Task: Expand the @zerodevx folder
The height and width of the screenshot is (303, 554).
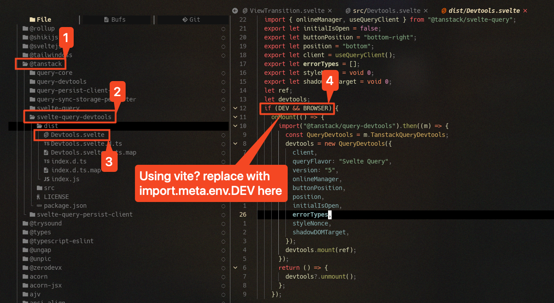Action: (x=43, y=268)
